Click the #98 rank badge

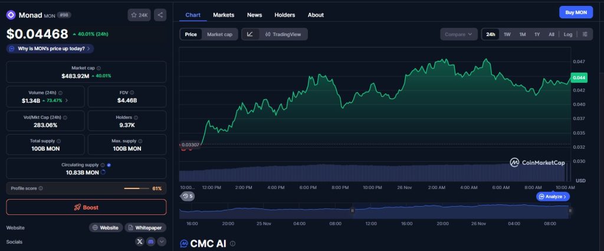click(x=64, y=15)
